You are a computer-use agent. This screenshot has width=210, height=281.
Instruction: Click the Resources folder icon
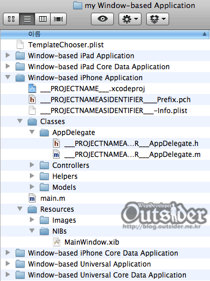click(32, 209)
